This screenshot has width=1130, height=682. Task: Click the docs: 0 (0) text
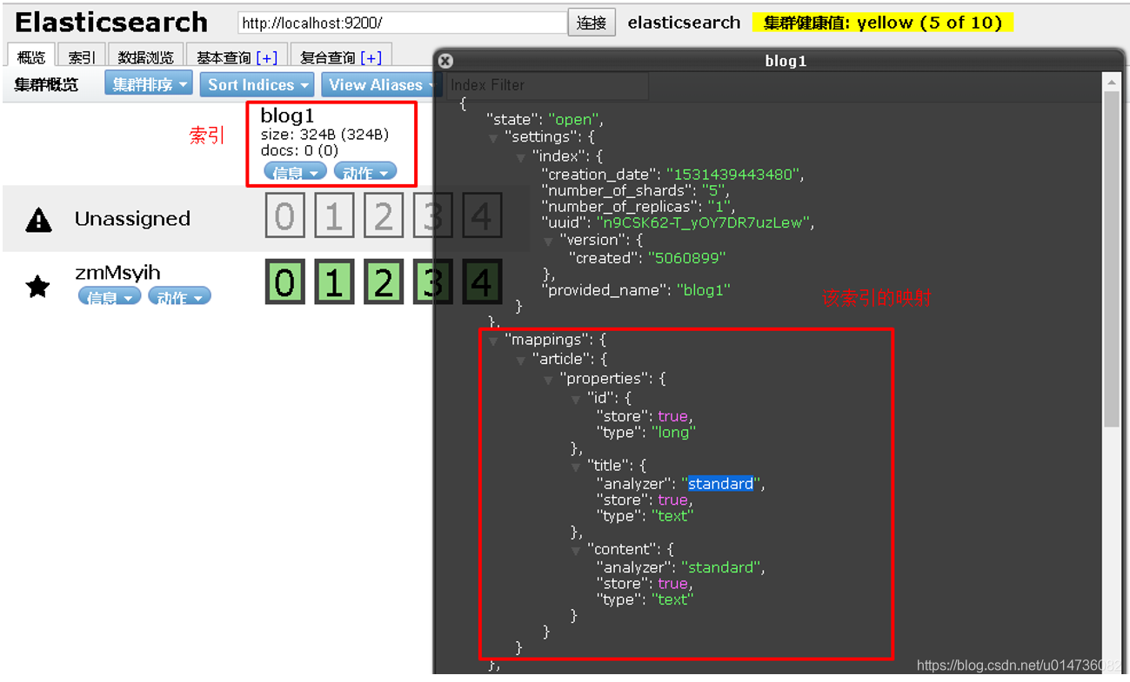pos(299,151)
